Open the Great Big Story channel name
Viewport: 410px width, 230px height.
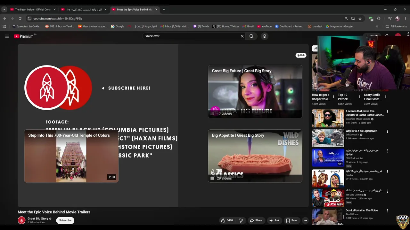pos(38,218)
